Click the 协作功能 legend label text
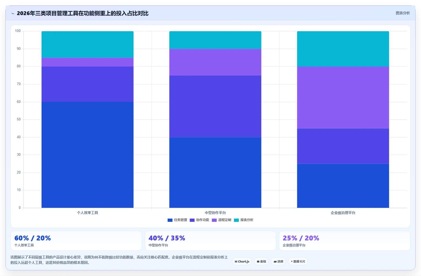Screen dimensions: 421x276 203,220
